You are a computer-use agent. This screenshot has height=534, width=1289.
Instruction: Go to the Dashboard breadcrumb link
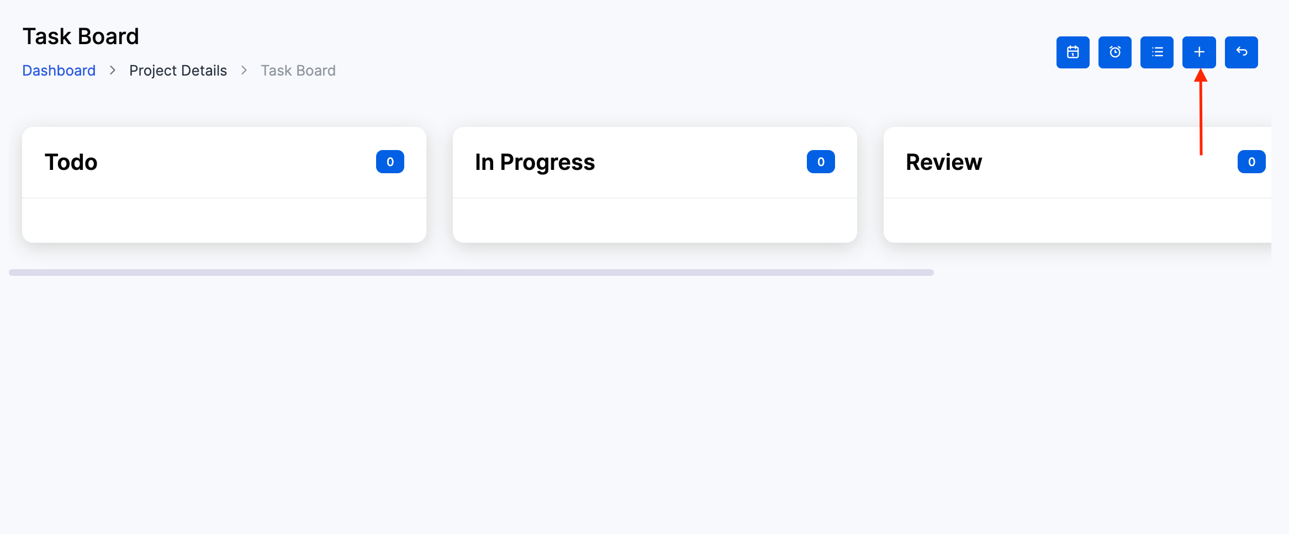59,71
